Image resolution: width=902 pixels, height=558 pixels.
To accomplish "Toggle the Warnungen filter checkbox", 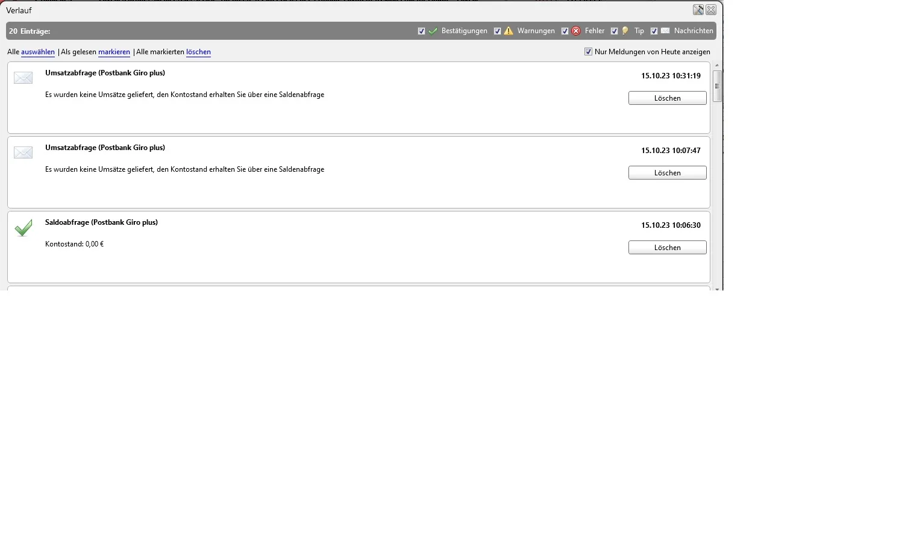I will pos(497,31).
